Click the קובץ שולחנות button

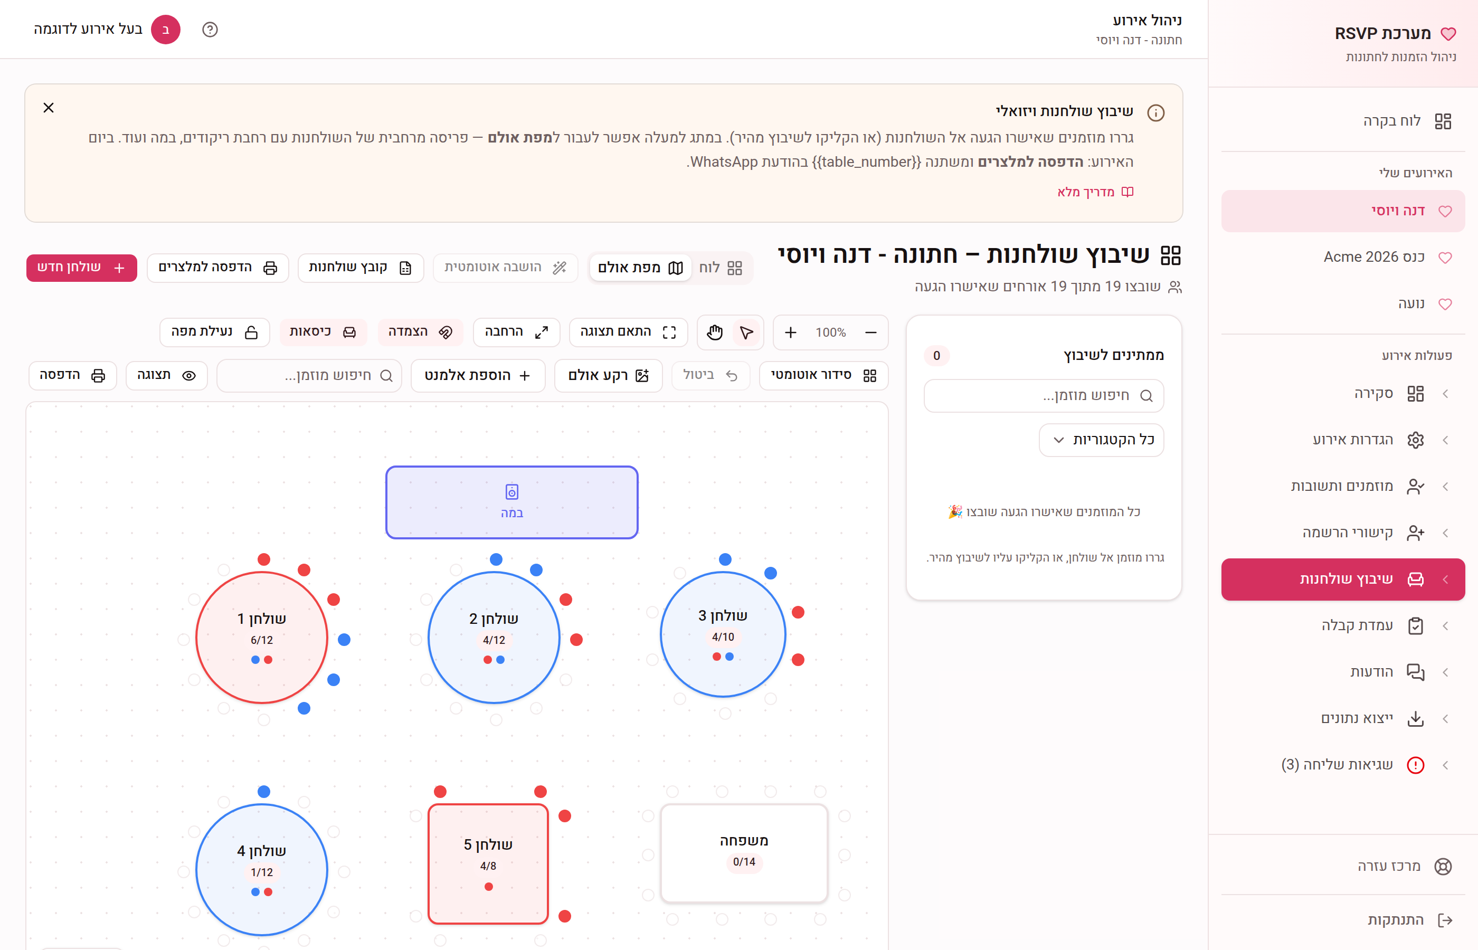[360, 268]
